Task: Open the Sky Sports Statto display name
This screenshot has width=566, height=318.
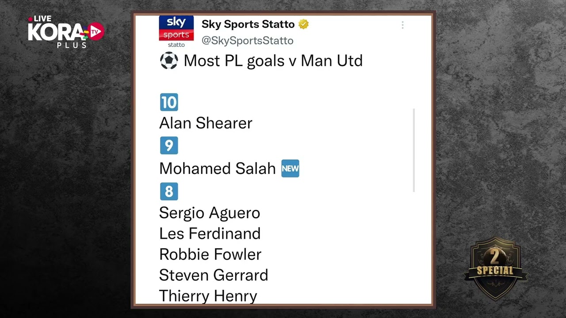Action: 248,24
